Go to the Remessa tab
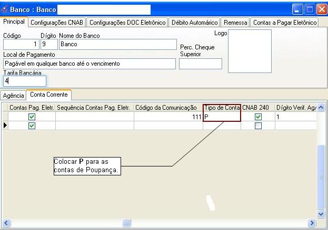This screenshot has width=328, height=230. pyautogui.click(x=235, y=23)
